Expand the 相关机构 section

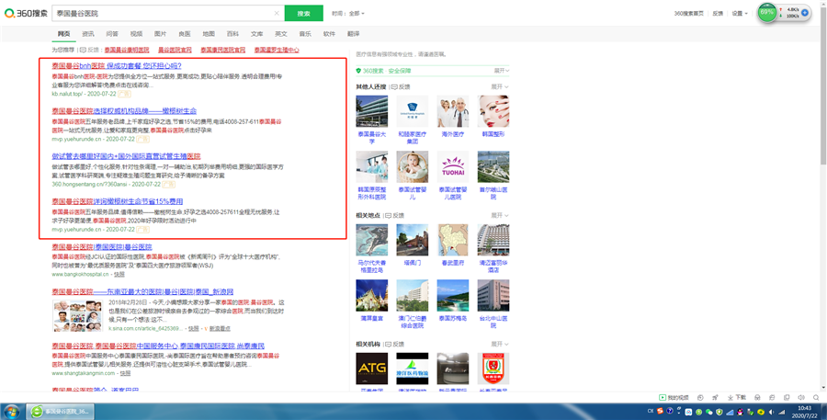click(x=500, y=344)
